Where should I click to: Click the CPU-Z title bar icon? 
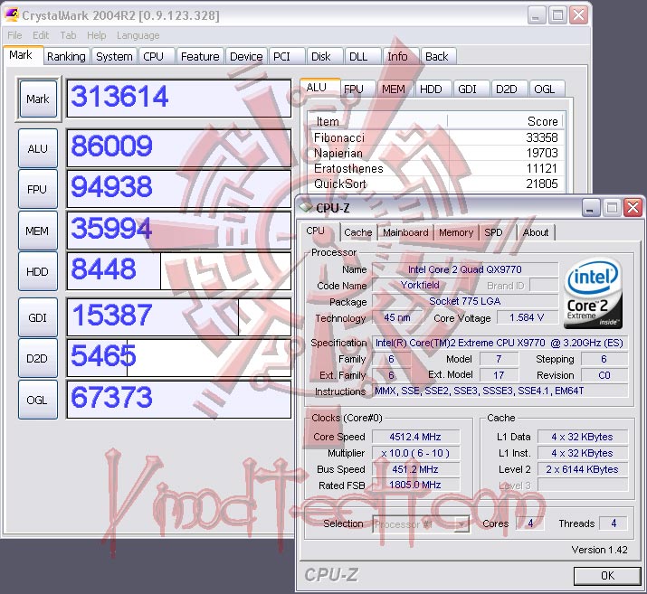(306, 207)
